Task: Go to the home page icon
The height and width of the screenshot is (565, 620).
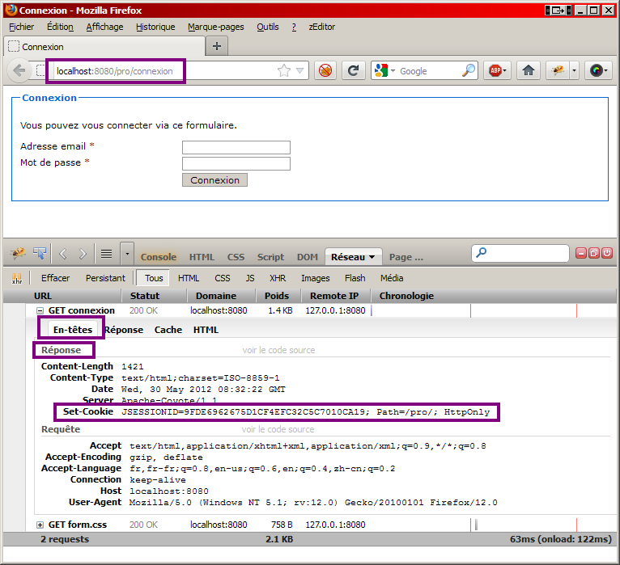Action: [529, 70]
